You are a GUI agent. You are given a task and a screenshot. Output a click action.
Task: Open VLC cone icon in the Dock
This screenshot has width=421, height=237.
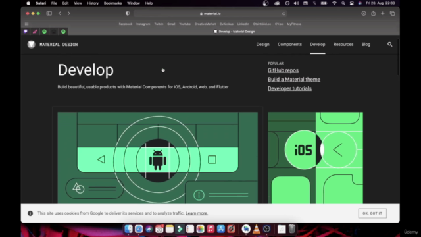pyautogui.click(x=257, y=229)
